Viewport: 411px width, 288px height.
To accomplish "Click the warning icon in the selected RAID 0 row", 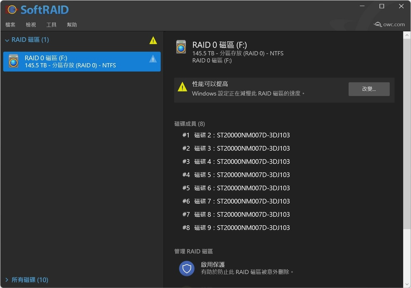I will 153,59.
